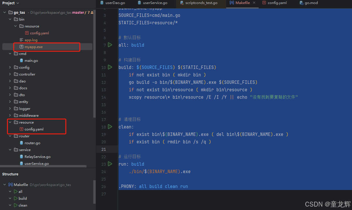Expand the dao folder
The width and height of the screenshot is (352, 210).
click(10, 81)
